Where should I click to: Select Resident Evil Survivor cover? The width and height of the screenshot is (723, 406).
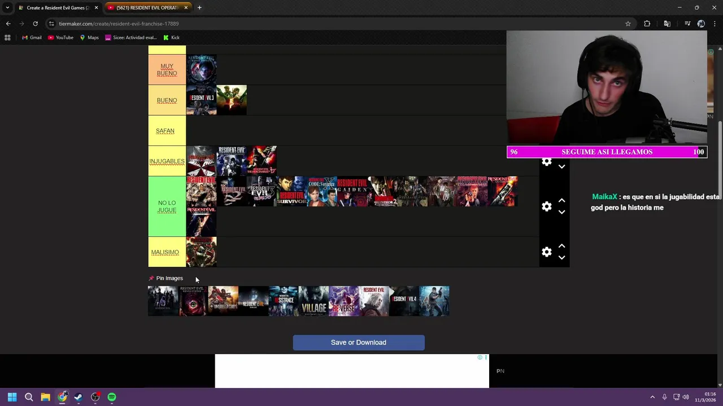click(291, 192)
